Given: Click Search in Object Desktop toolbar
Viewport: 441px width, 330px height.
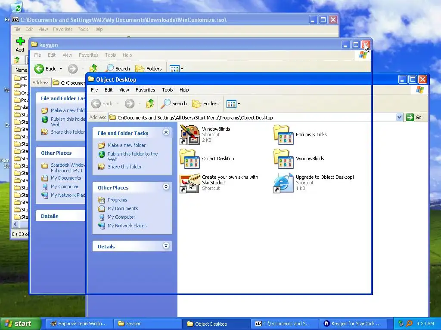Looking at the screenshot, I should [174, 104].
